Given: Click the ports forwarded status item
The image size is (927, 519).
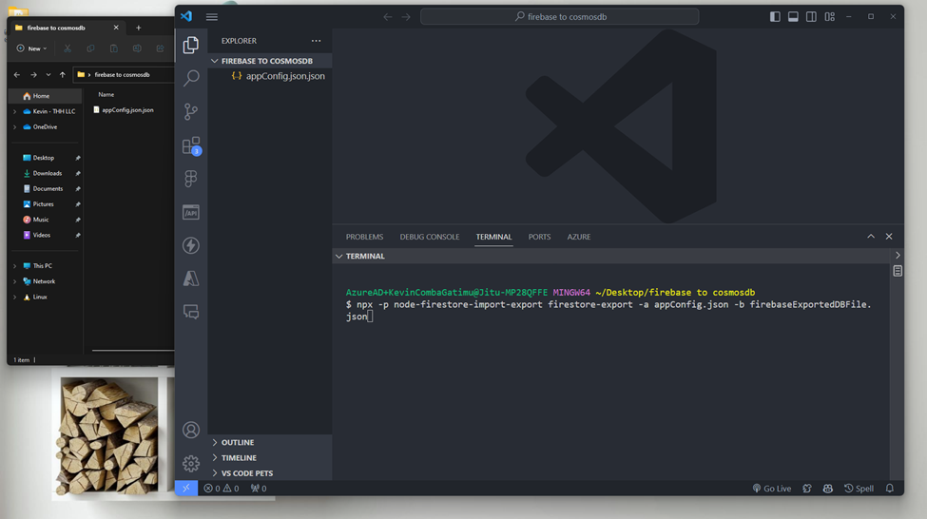Looking at the screenshot, I should click(259, 489).
